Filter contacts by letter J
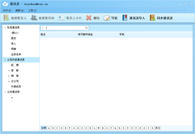The image size is (195, 134). 86,128
